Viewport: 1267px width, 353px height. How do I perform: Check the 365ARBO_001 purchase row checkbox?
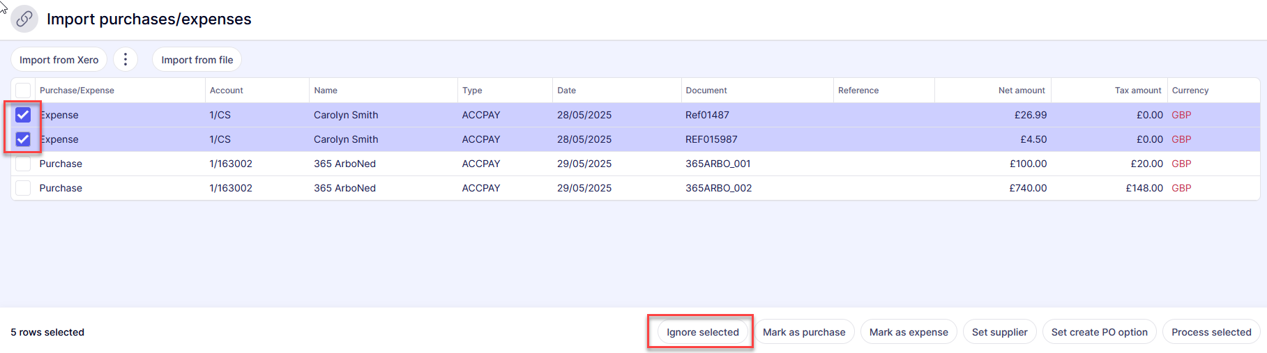pyautogui.click(x=23, y=164)
